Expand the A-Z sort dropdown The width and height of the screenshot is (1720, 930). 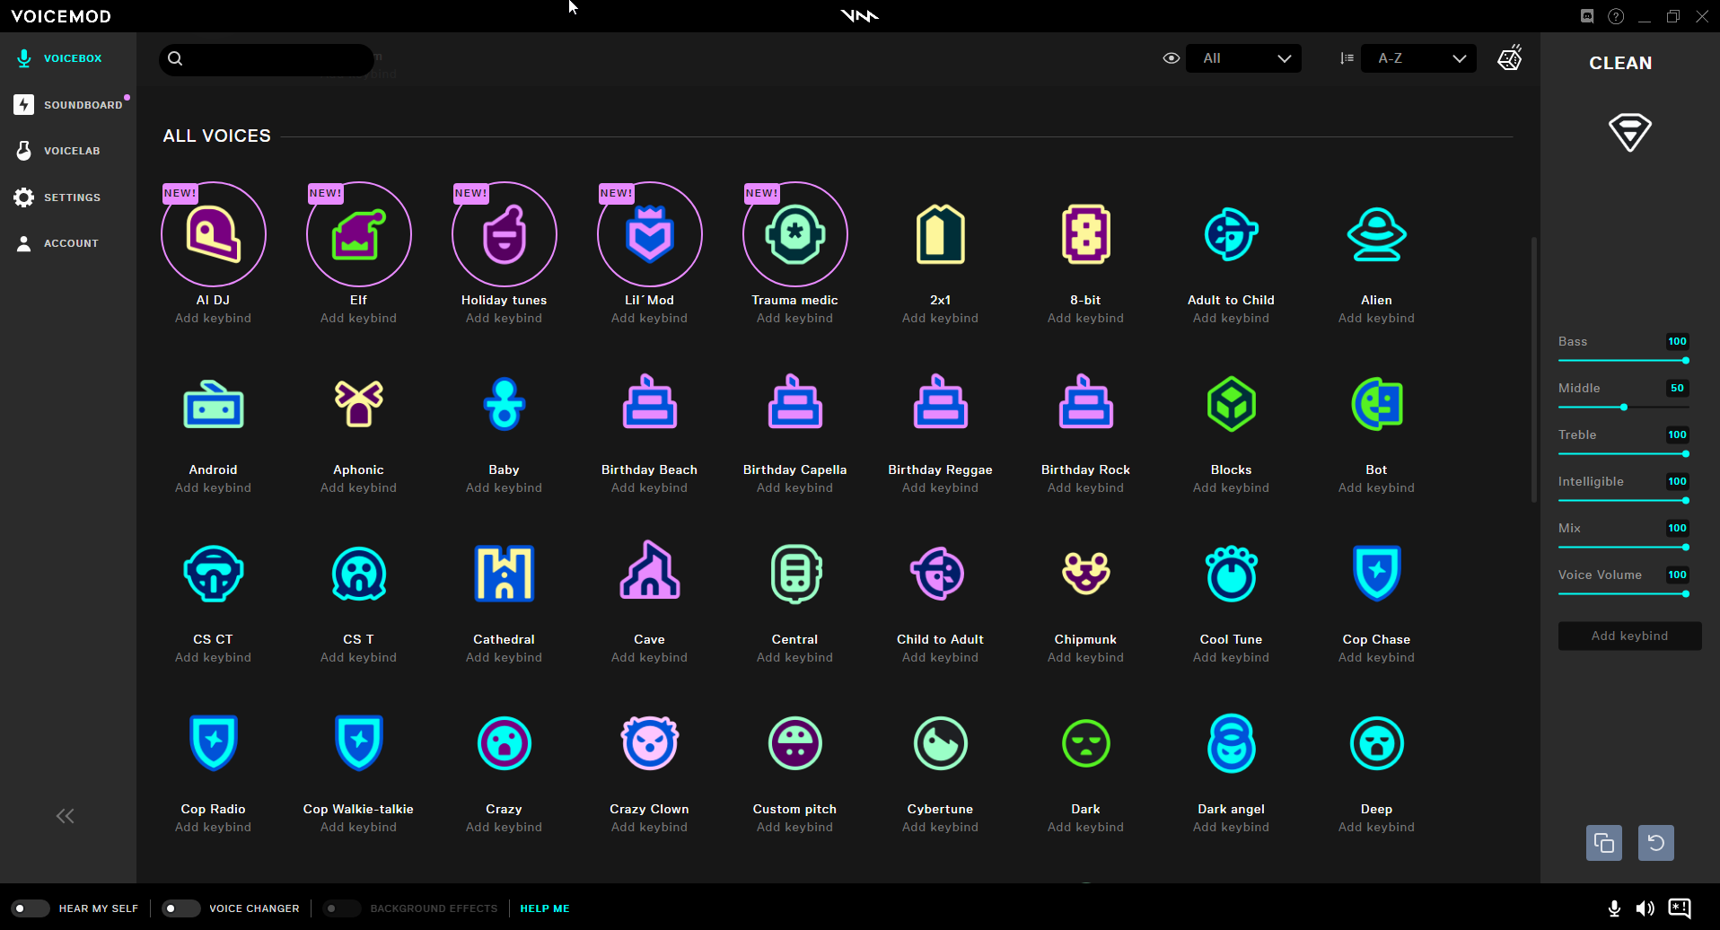point(1418,58)
